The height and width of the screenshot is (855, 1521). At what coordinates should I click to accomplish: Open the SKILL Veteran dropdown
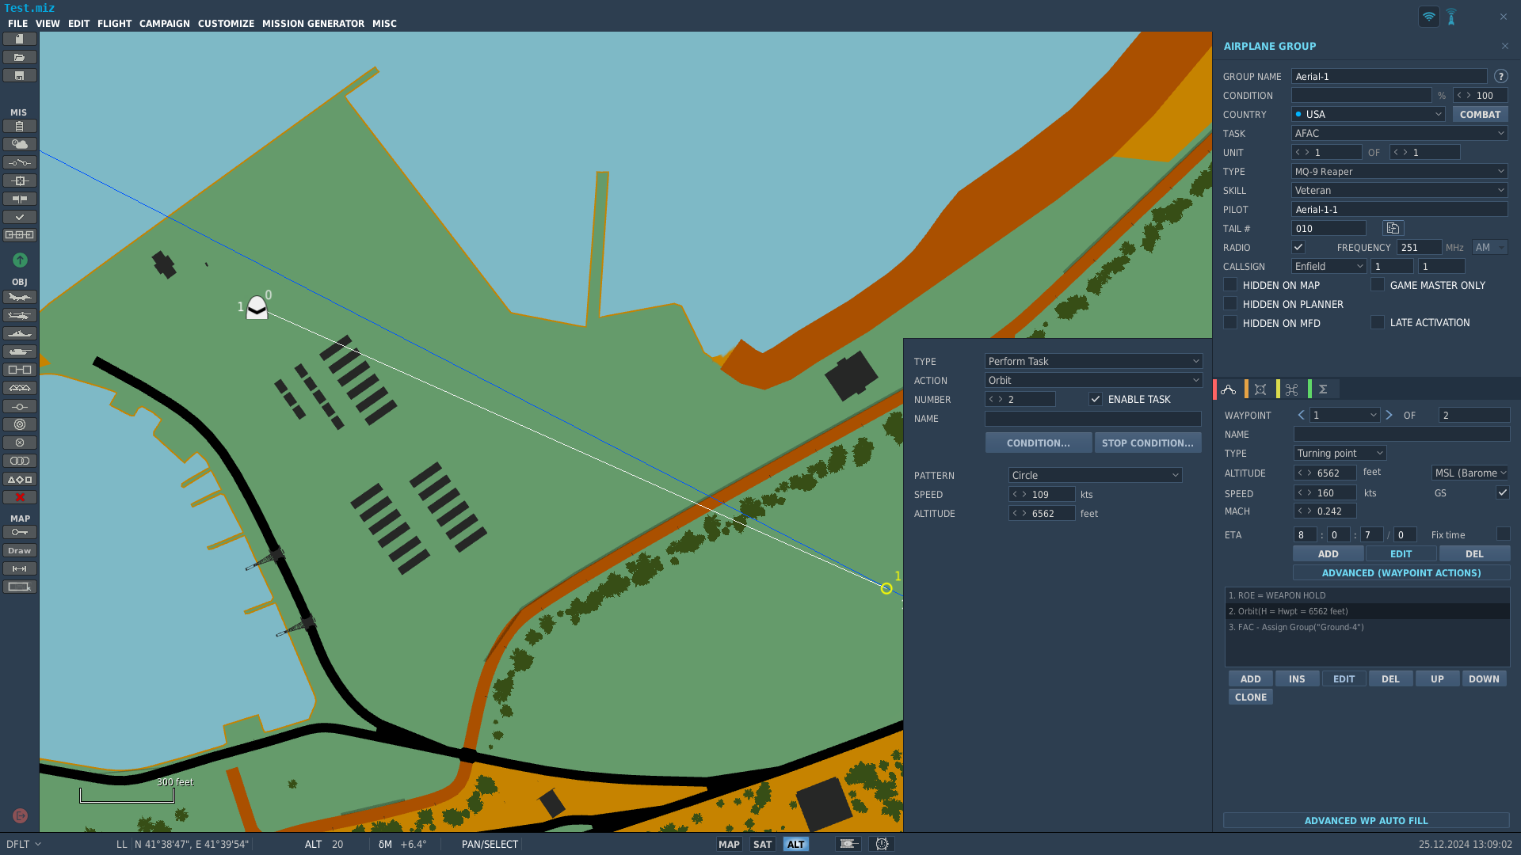[x=1400, y=190]
